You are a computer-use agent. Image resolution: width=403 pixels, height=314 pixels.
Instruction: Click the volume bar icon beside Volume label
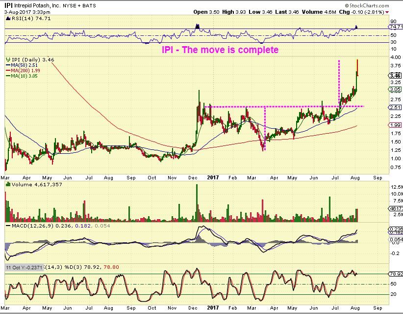coord(8,184)
